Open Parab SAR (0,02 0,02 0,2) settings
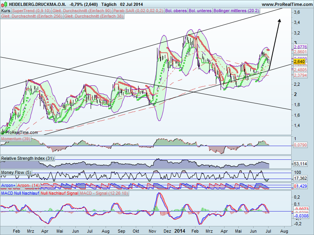 139,11
